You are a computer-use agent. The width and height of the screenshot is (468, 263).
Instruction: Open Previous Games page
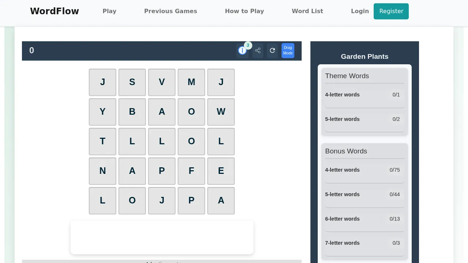tap(170, 11)
